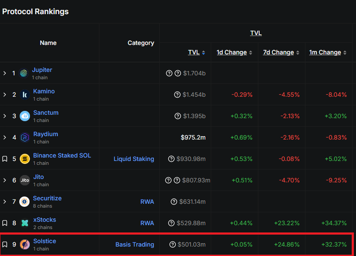This screenshot has height=256, width=356.
Task: Sort by the TVL column
Action: tap(196, 52)
